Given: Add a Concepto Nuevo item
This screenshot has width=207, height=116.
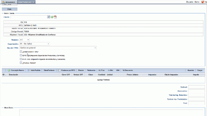Looking at the screenshot, I should pyautogui.click(x=16, y=70).
